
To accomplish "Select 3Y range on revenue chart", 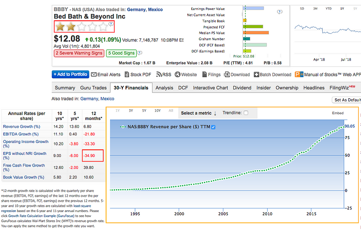I will click(x=131, y=111).
